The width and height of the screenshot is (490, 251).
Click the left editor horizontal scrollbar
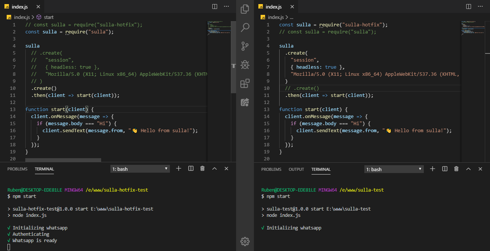coord(63,160)
